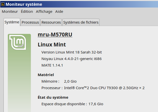Switch to the Processus tab

[x=30, y=22]
